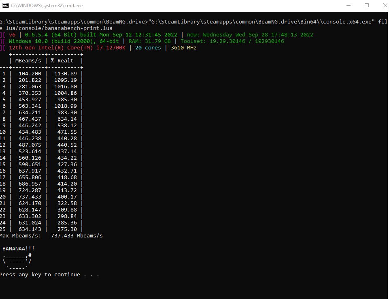Click the value 440.52 in row 12
Screen dimensions: 389x299
point(67,145)
